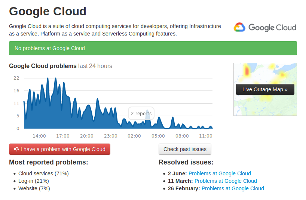This screenshot has height=200, width=306.
Task: Open the Live Outage Map
Action: pyautogui.click(x=265, y=89)
